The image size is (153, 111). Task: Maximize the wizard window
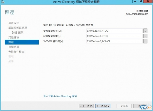pos(141,1)
